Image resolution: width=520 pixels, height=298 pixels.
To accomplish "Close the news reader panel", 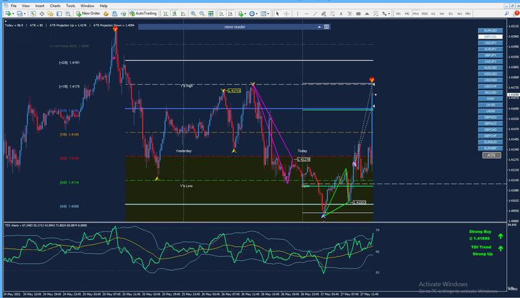I will (326, 27).
